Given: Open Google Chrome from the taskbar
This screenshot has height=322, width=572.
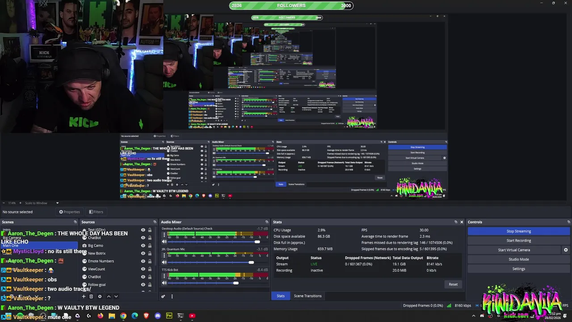Looking at the screenshot, I should tap(123, 316).
